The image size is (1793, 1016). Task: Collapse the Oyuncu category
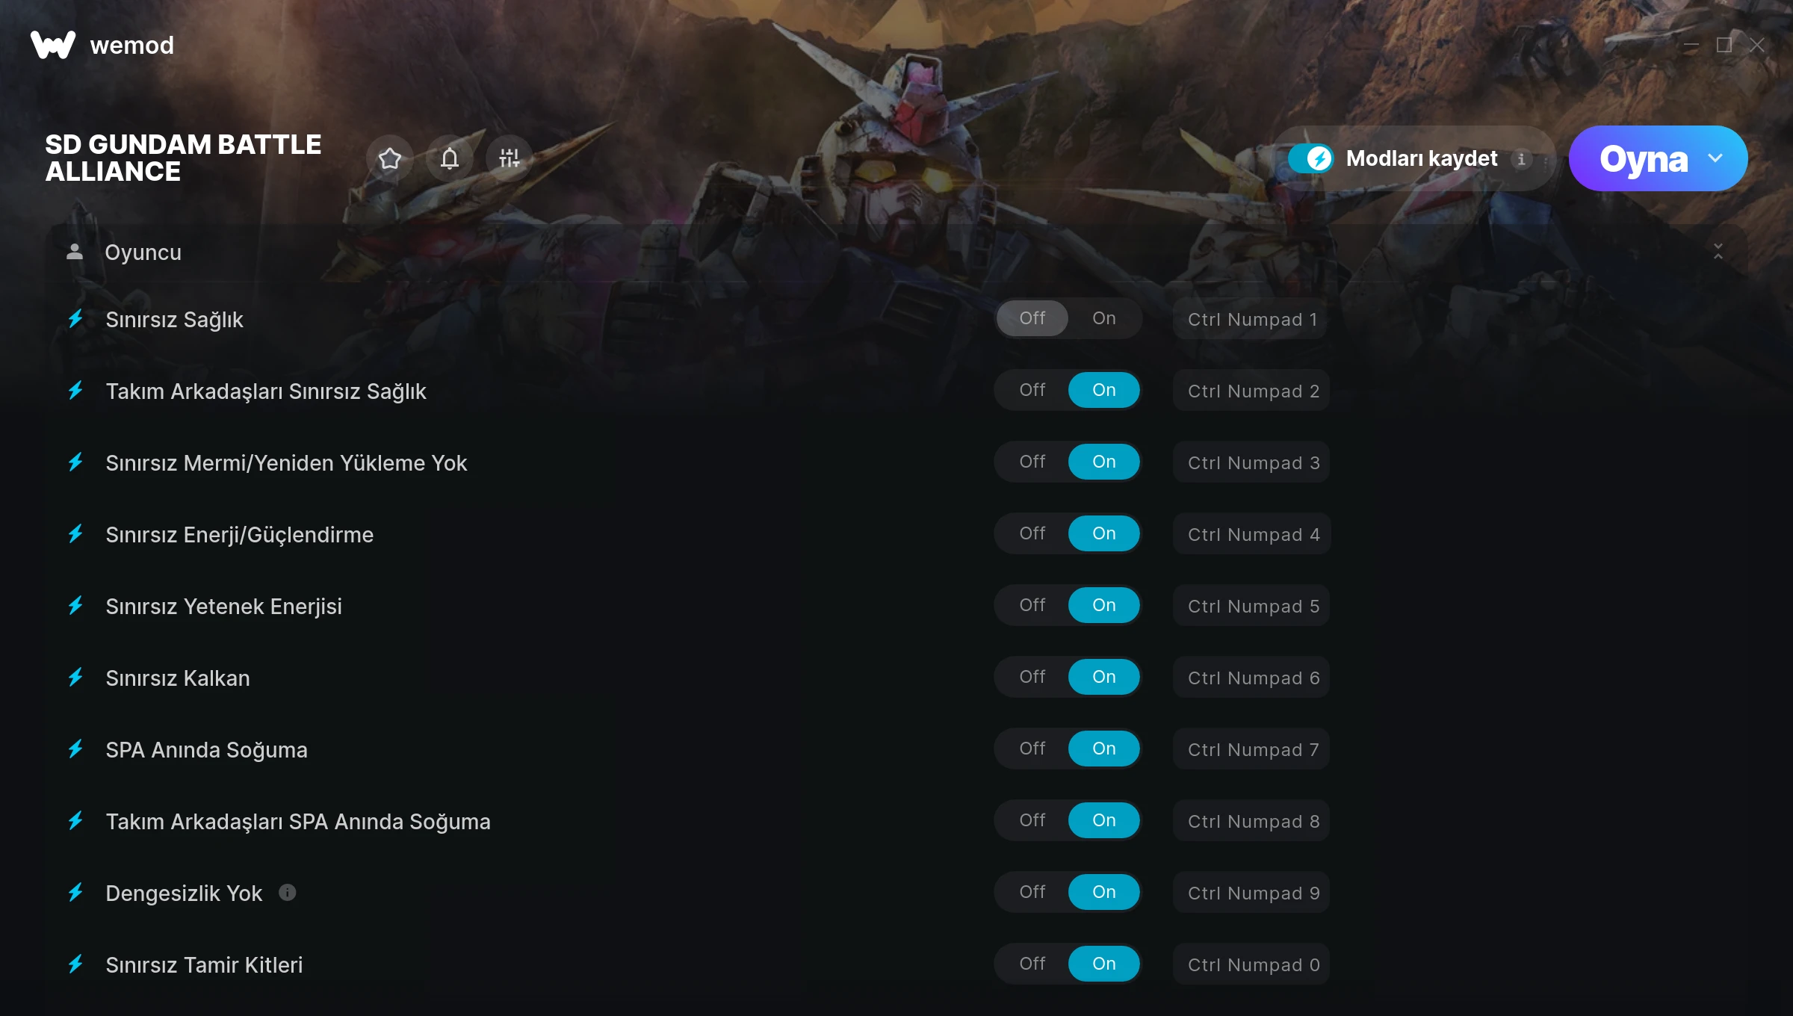[x=1718, y=252]
